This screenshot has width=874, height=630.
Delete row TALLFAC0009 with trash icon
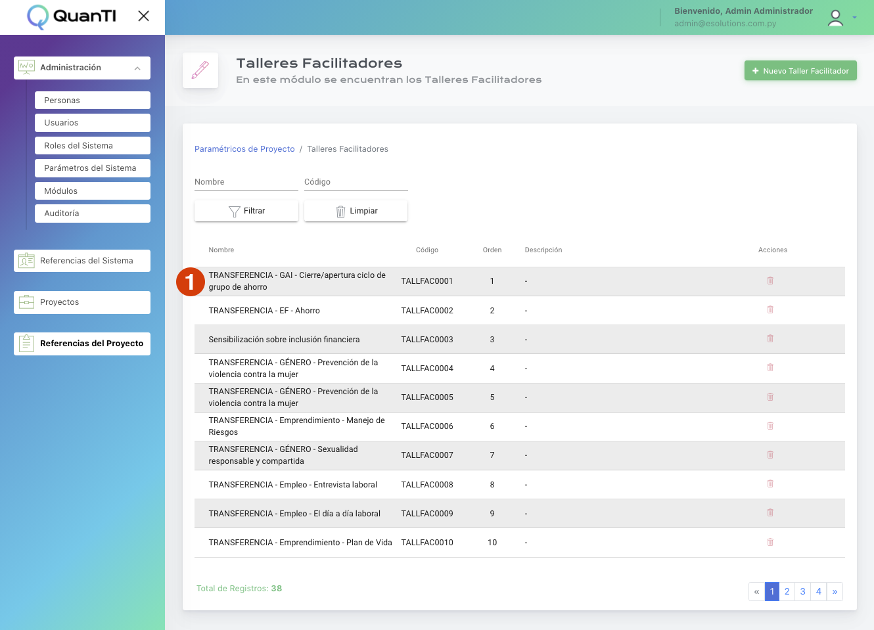(770, 512)
